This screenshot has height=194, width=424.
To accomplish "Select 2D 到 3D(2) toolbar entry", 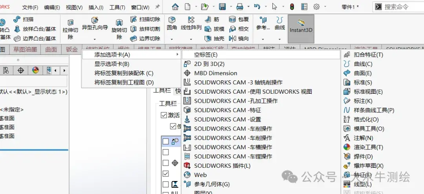I will point(261,64).
